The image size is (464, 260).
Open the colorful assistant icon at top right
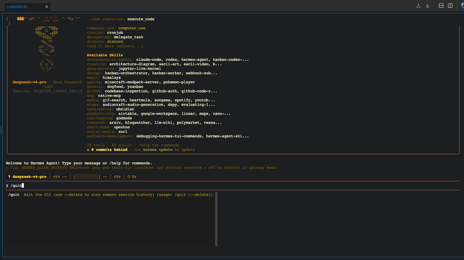(462, 6)
